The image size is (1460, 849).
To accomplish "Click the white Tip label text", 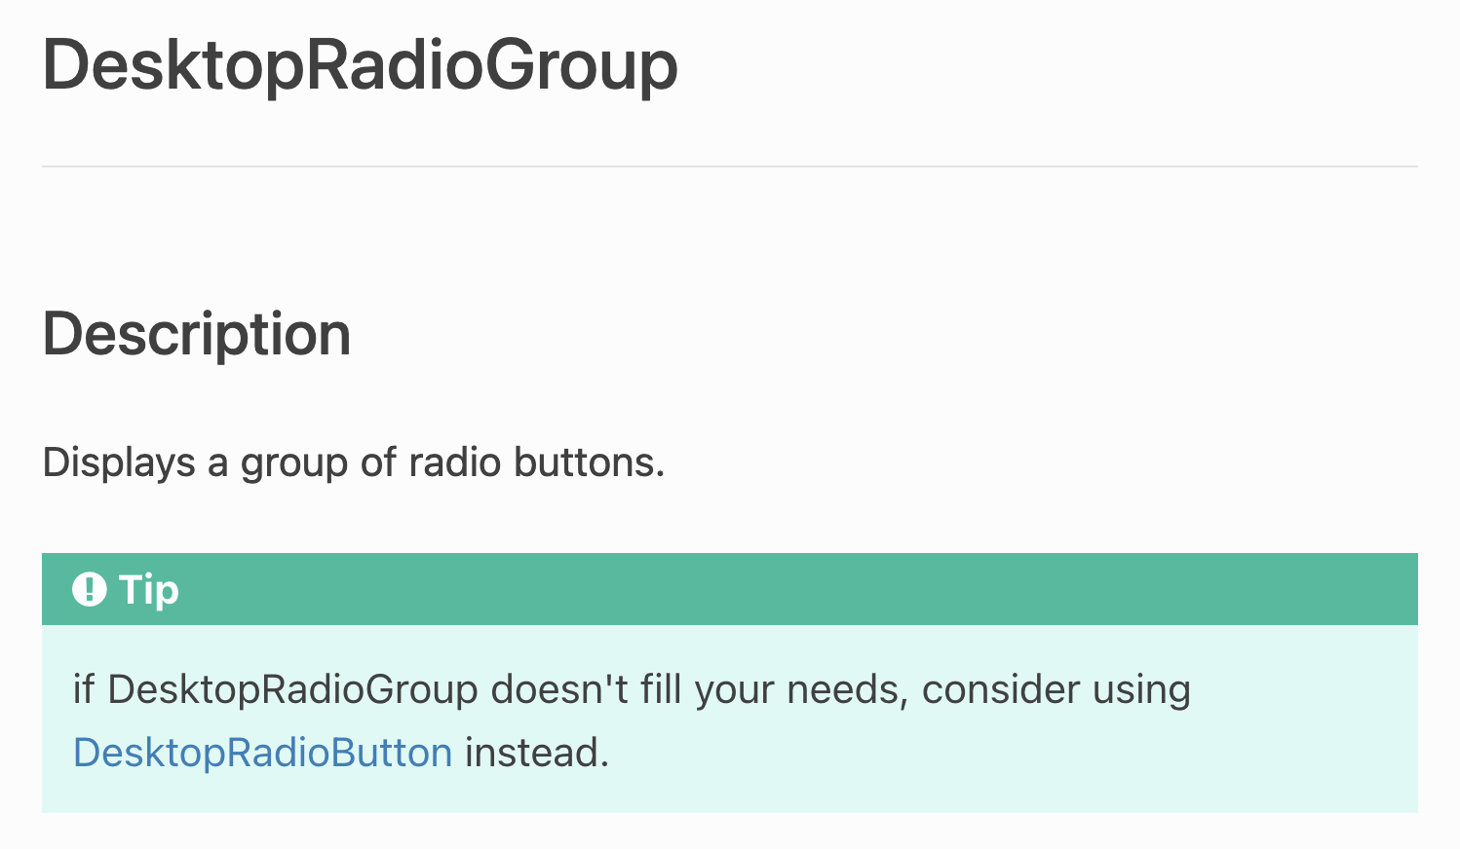I will point(149,589).
